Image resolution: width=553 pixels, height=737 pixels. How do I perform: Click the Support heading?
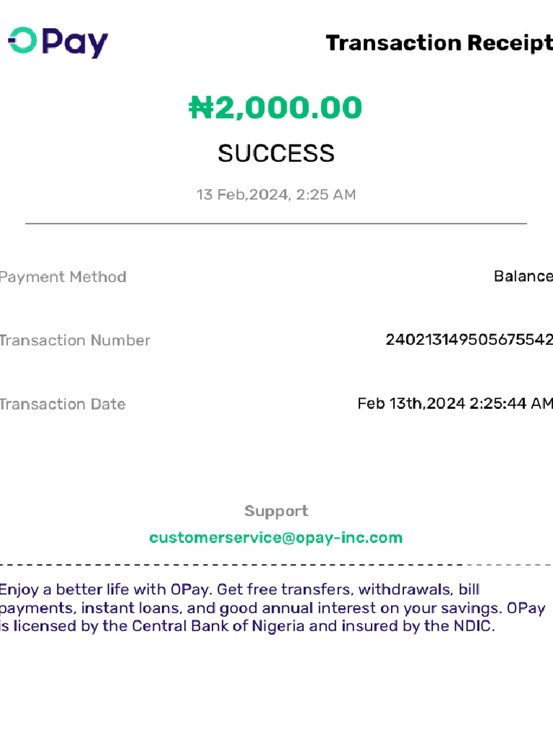tap(276, 511)
